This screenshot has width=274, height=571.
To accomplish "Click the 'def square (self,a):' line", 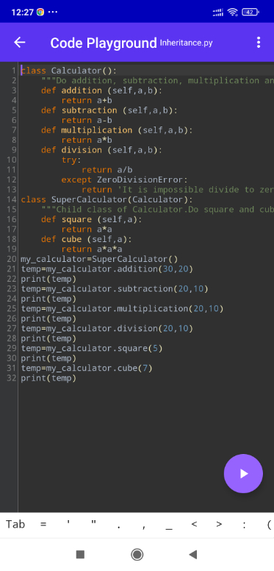I will (92, 219).
